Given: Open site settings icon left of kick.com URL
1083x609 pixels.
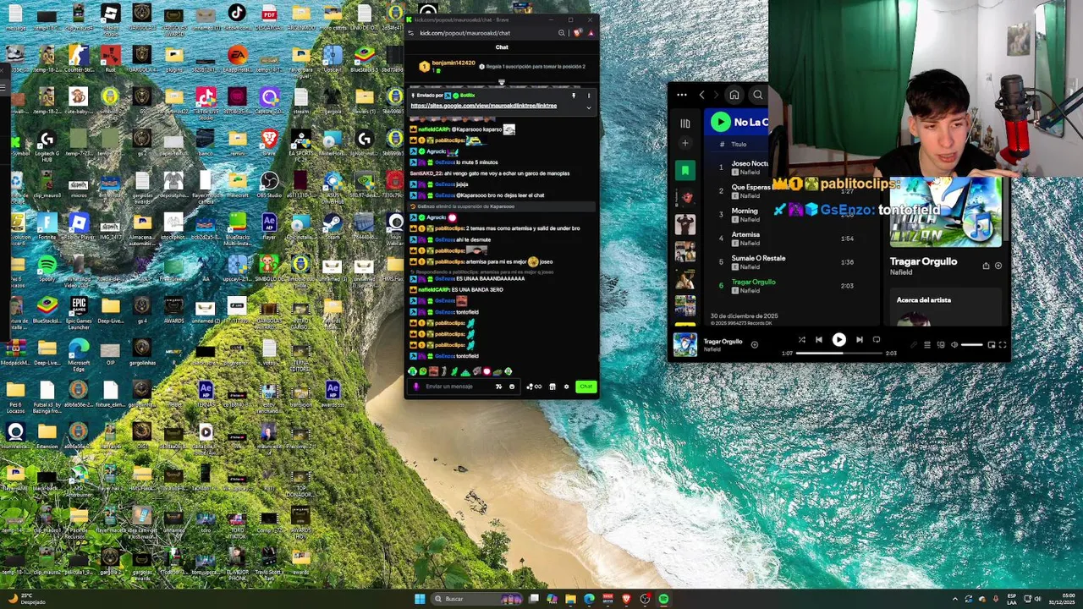Looking at the screenshot, I should [x=411, y=33].
